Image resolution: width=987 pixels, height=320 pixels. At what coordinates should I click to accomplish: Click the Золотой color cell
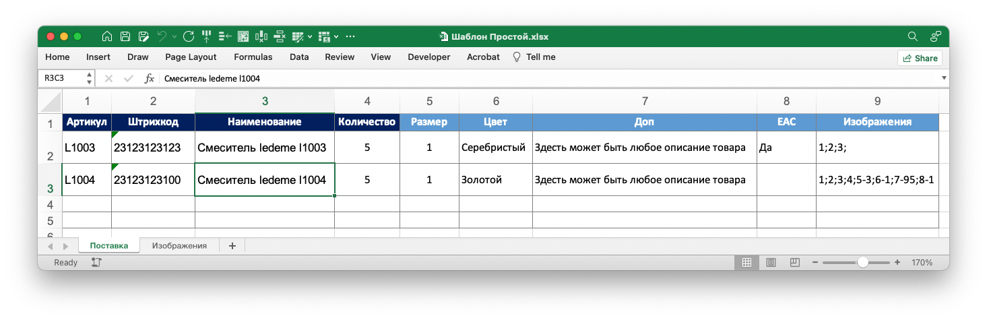click(x=496, y=180)
